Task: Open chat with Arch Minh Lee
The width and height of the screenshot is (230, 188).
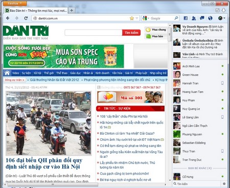Action: click(x=200, y=66)
